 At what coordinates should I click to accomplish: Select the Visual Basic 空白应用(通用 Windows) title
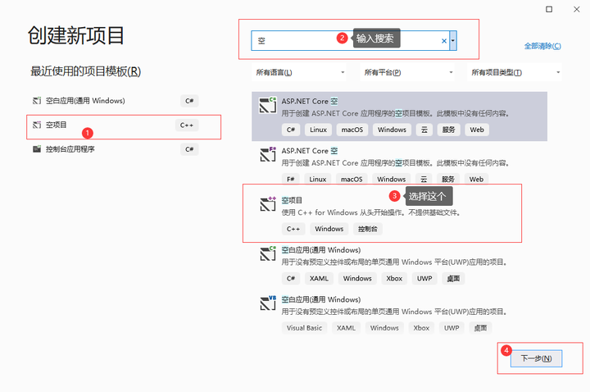321,299
